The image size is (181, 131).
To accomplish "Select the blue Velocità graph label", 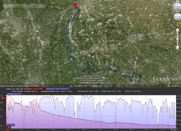I will (x=58, y=89).
